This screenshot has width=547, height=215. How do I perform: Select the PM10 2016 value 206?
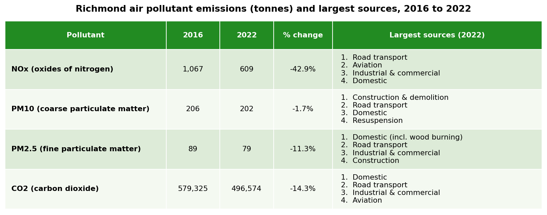193,109
